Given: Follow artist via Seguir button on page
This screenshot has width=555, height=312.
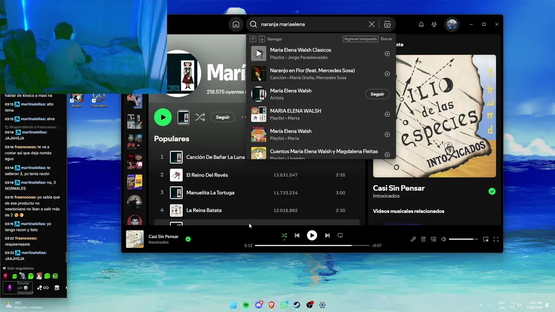Looking at the screenshot, I should coord(223,117).
